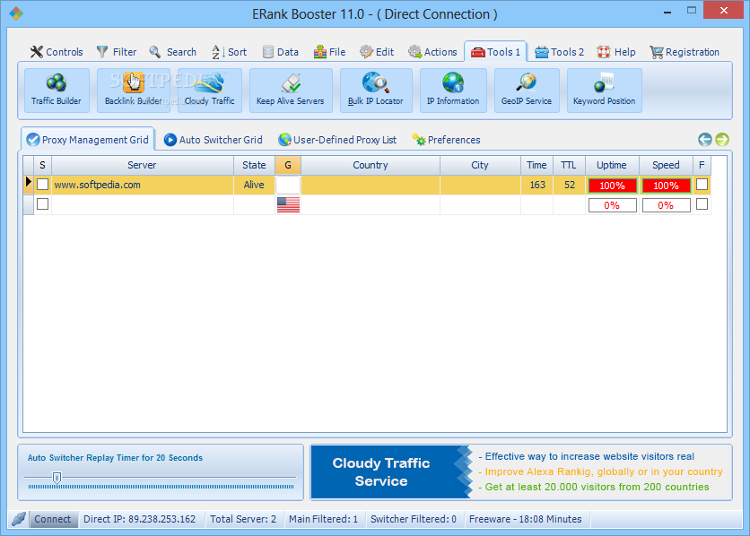This screenshot has width=750, height=536.
Task: Open the Data menu tab
Action: click(281, 52)
